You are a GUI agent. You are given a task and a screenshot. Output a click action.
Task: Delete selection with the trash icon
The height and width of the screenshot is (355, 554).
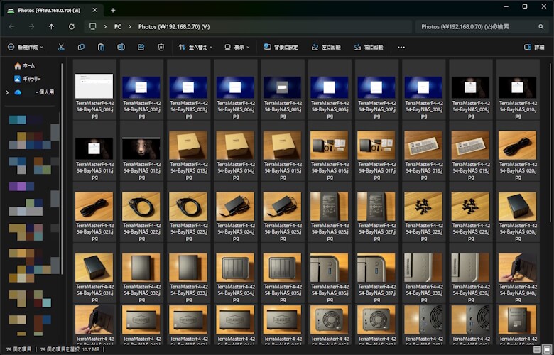point(161,48)
